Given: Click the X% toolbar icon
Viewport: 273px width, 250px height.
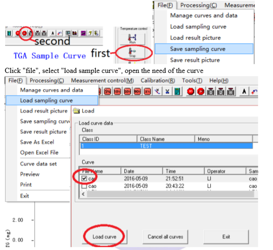Looking at the screenshot, I should pos(148,92).
